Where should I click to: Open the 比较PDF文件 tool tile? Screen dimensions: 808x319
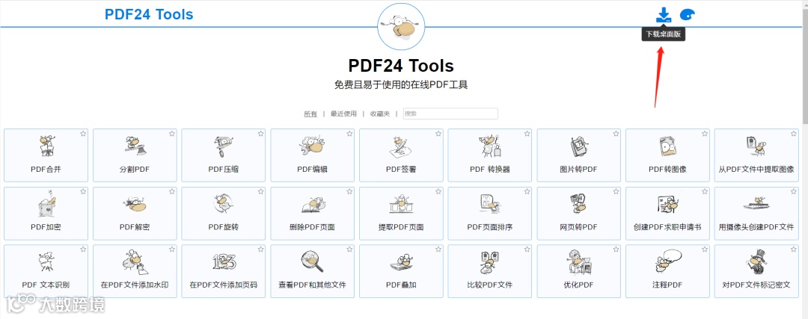click(x=490, y=271)
